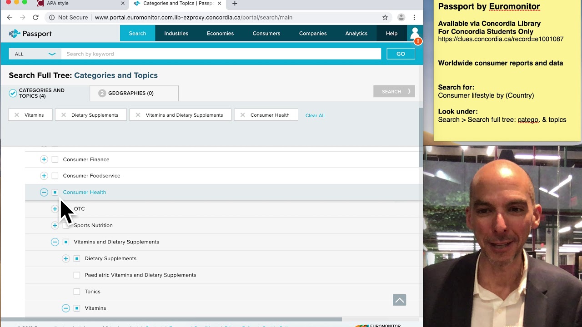
Task: Toggle Vitamins and Dietary Supplements checkbox
Action: pos(66,242)
